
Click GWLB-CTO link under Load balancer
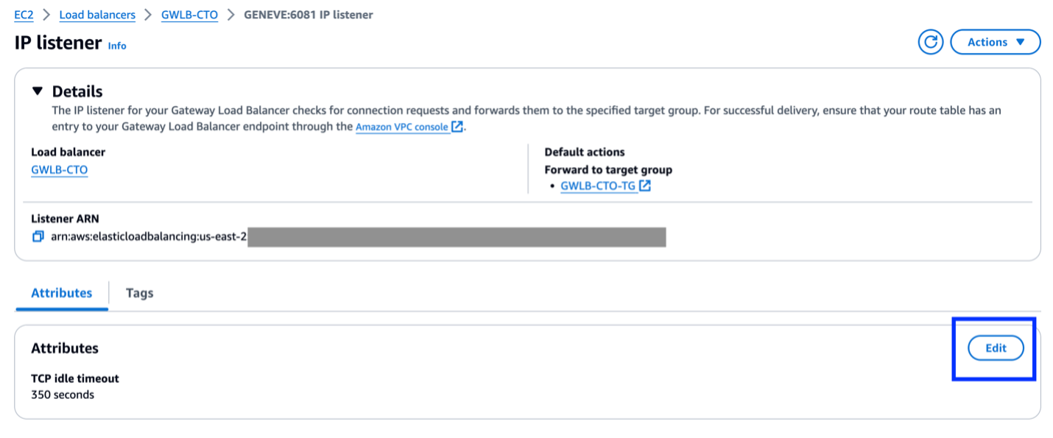tap(59, 169)
